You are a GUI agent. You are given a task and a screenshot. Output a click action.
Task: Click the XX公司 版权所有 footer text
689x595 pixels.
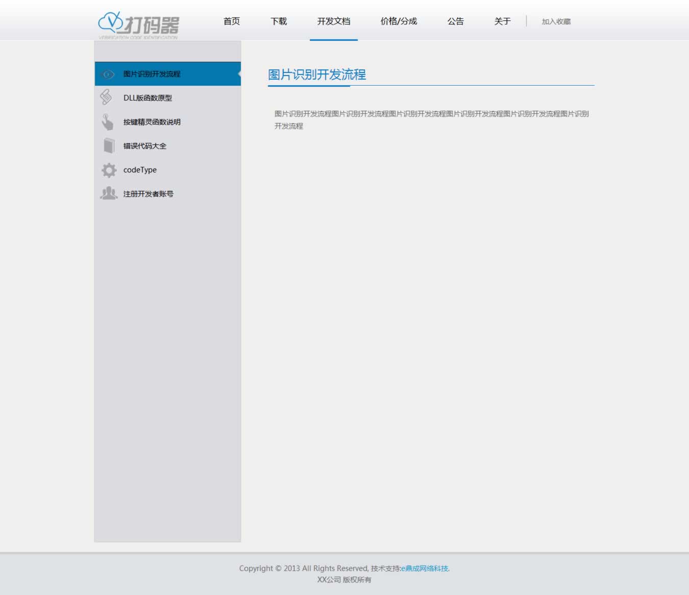(x=344, y=580)
